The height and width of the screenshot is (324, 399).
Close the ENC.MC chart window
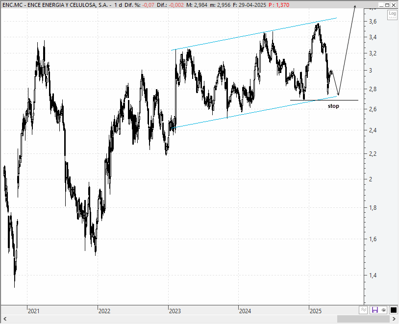[x=394, y=5]
